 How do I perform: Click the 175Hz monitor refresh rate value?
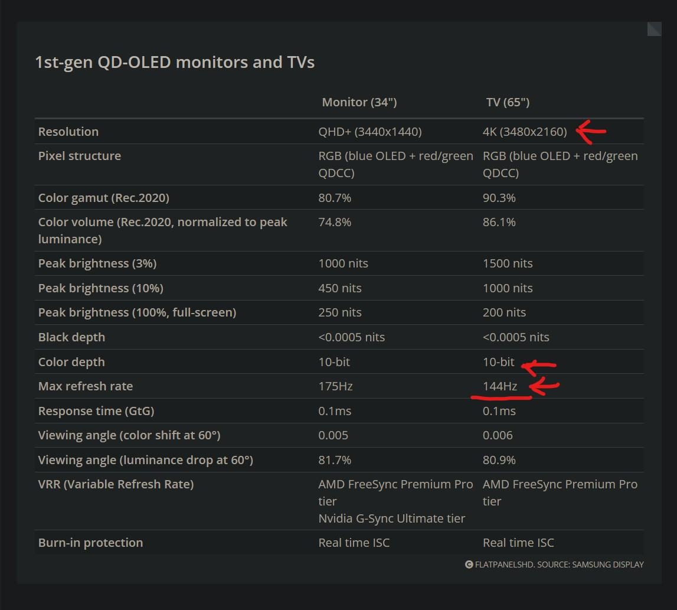coord(335,386)
